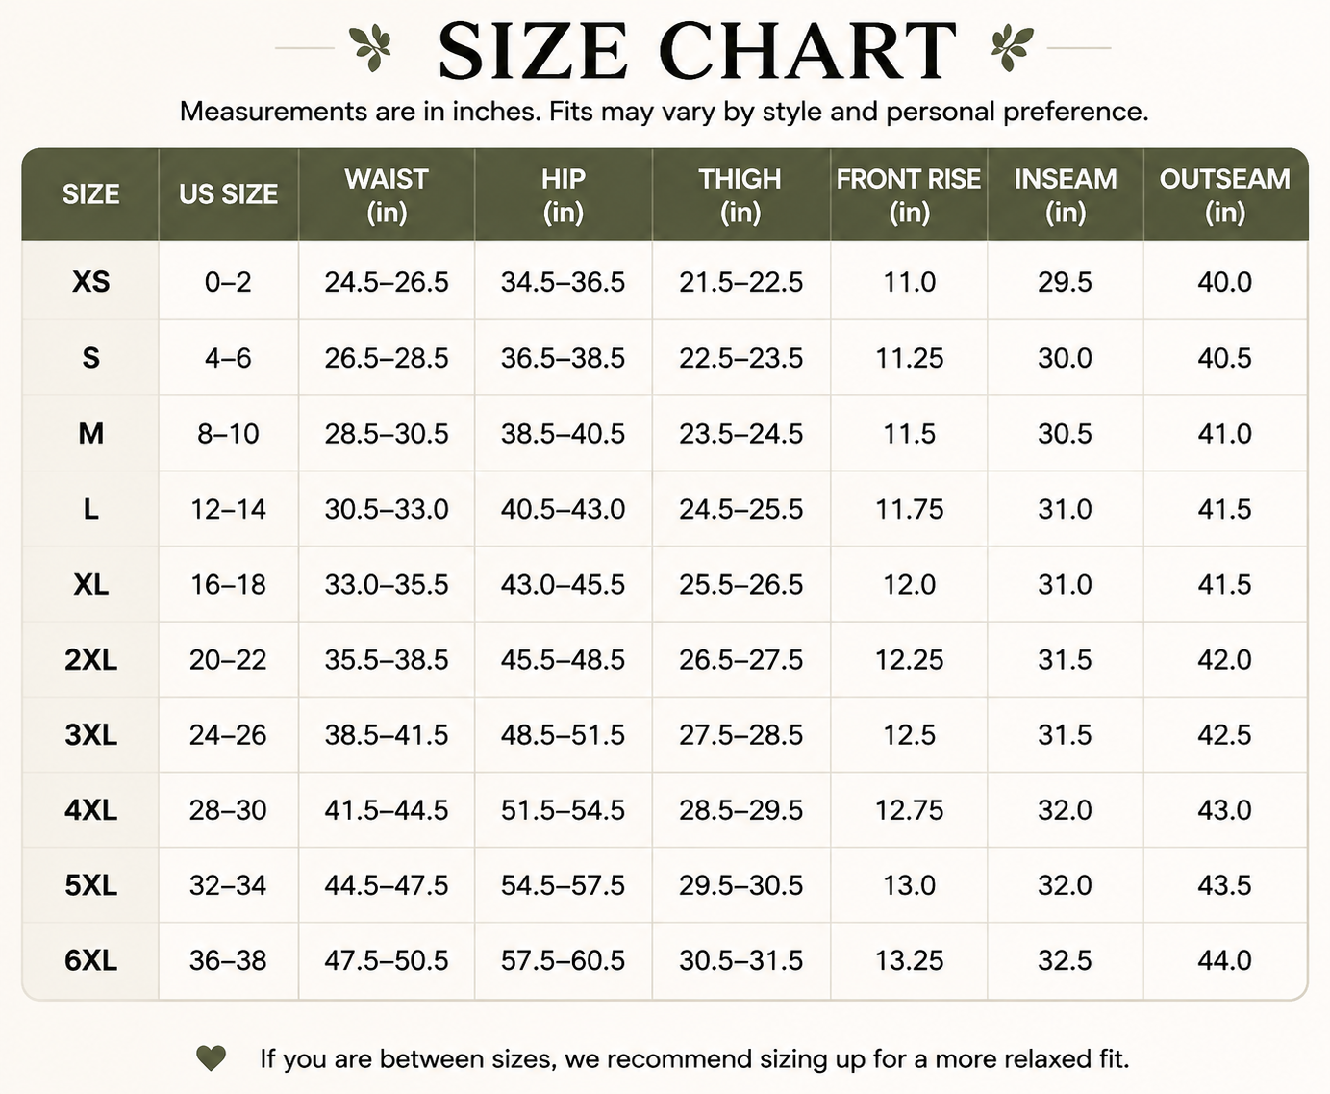This screenshot has width=1330, height=1094.
Task: Click the sizing up recommendation text
Action: click(694, 1059)
